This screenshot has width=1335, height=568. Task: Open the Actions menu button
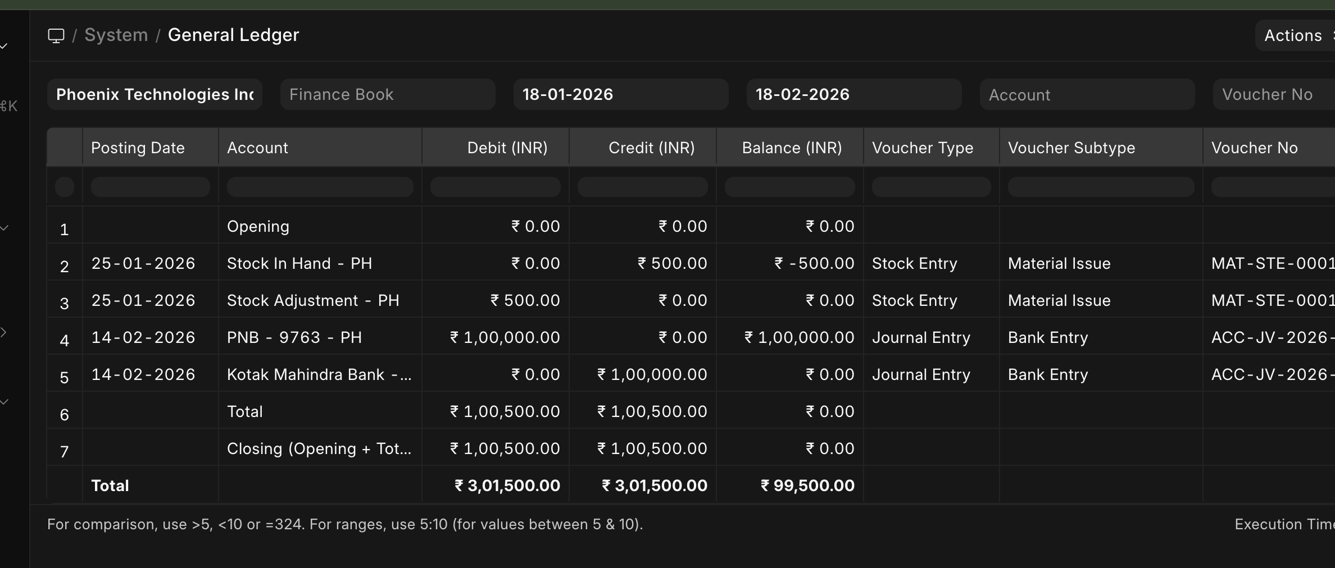(x=1292, y=36)
